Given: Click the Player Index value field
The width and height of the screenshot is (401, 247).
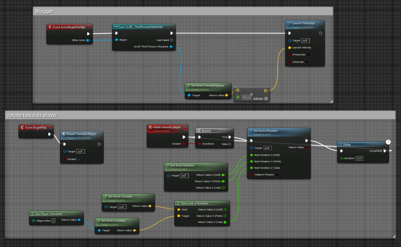Looking at the screenshot, I should (x=54, y=221).
